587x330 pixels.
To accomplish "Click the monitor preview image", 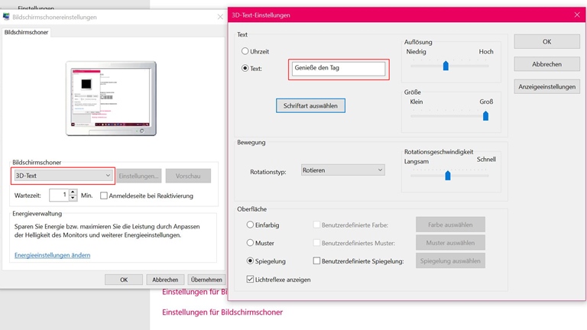I will click(111, 98).
